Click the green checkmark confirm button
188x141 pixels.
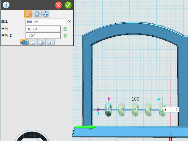pos(68,5)
